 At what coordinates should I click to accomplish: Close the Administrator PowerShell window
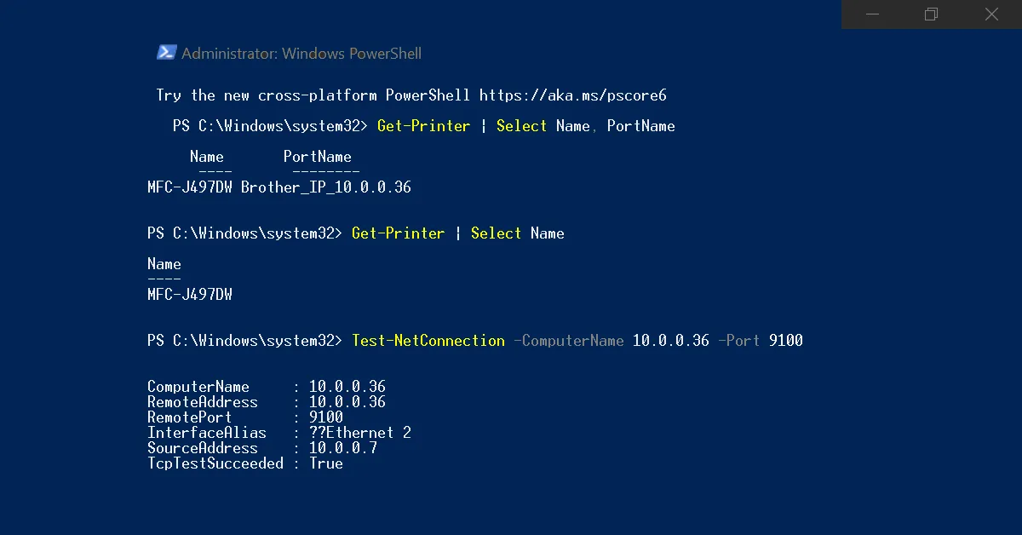click(x=991, y=14)
